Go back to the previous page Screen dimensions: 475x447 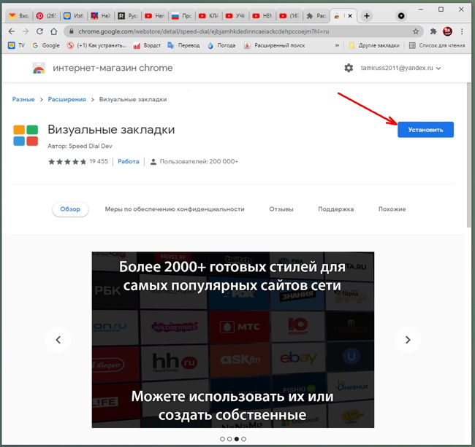click(x=12, y=31)
